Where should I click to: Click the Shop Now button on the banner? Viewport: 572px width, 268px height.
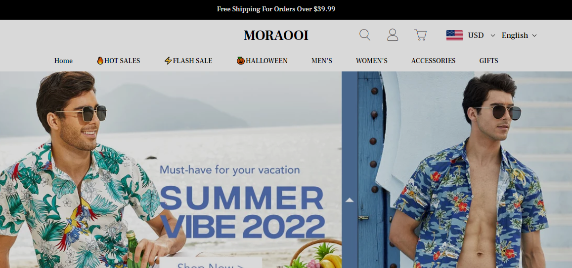(x=211, y=263)
